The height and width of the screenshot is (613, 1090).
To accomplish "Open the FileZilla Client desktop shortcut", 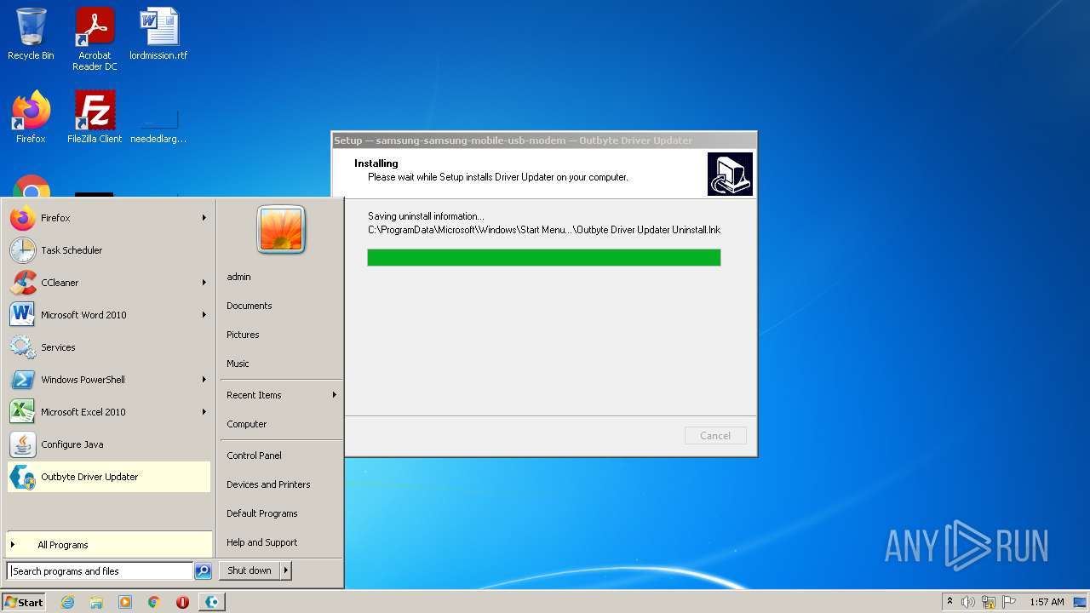I will (95, 117).
